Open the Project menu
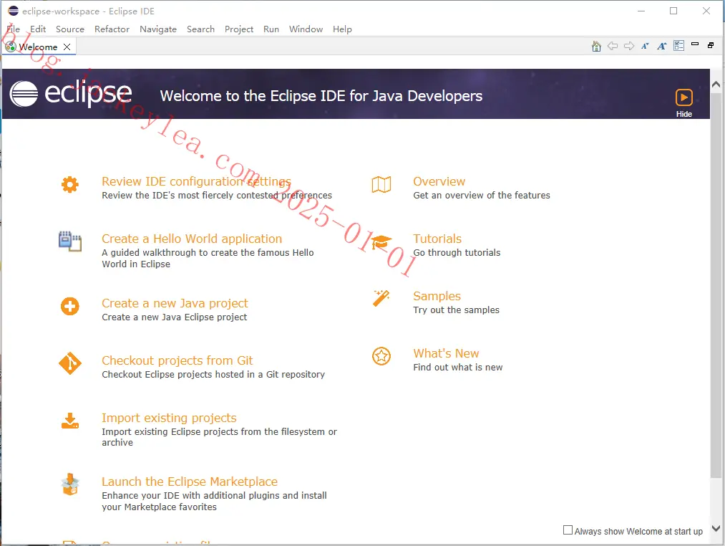The height and width of the screenshot is (546, 725). [x=239, y=29]
